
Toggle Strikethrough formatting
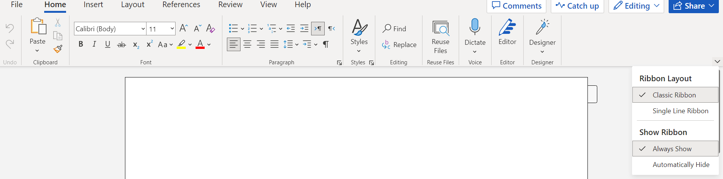click(121, 45)
